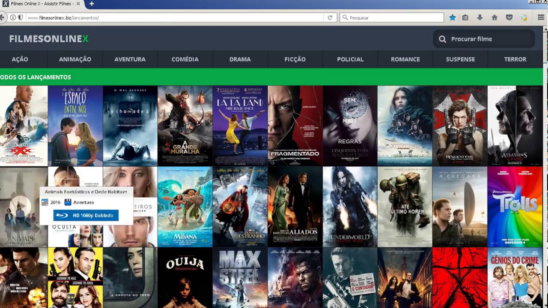The height and width of the screenshot is (308, 548).
Task: Open the xXx Return of Xander Cage poster
Action: coord(24,126)
